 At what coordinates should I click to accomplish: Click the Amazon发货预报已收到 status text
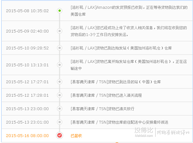(129, 11)
